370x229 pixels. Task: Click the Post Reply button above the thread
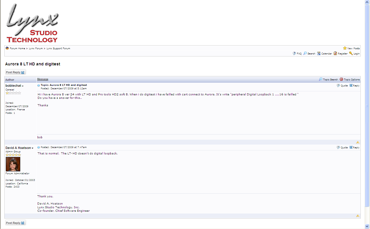[16, 72]
